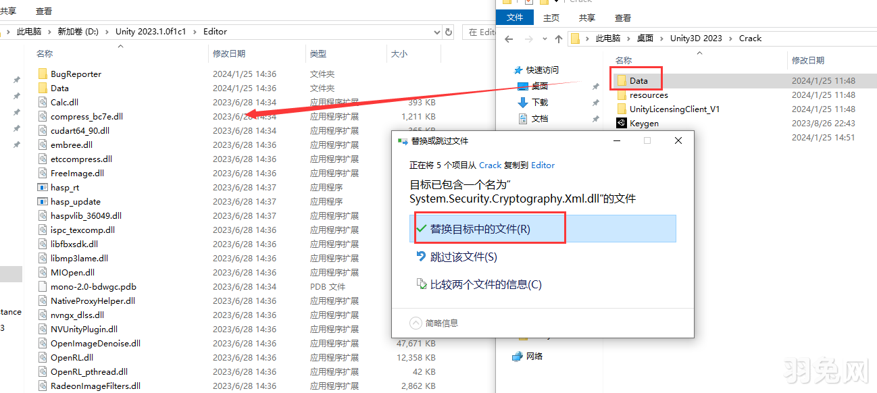The image size is (877, 393).
Task: Open the address bar dropdown in left window
Action: pyautogui.click(x=436, y=32)
